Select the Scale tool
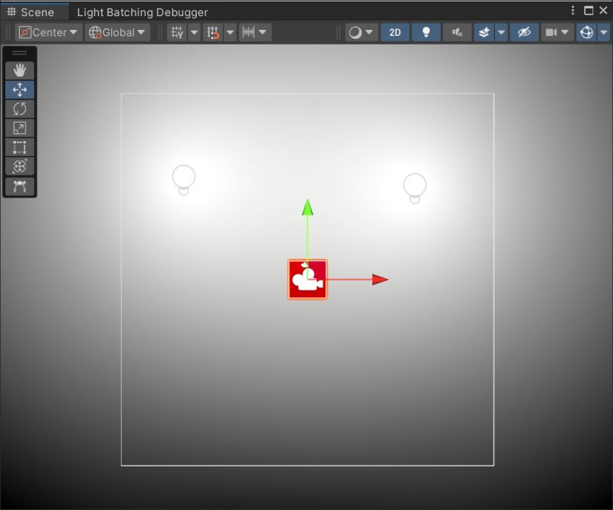Screen dimensions: 613x510 (x=20, y=128)
